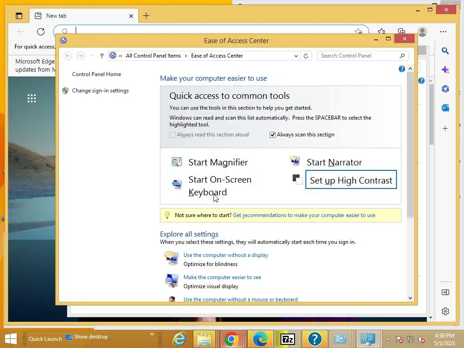This screenshot has width=464, height=348.
Task: Open Make the computer easier to see
Action: 222,277
